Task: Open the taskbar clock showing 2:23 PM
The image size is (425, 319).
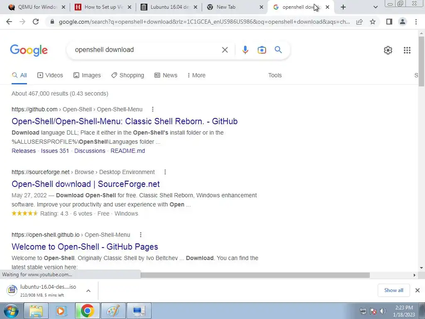Action: tap(404, 311)
